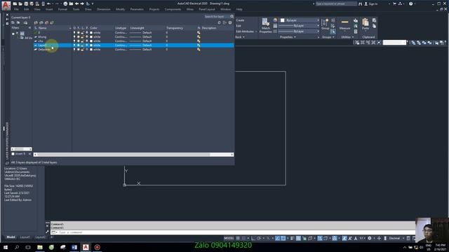
Task: Click the Quick Calculator icon in Utilities
Action: [x=356, y=31]
